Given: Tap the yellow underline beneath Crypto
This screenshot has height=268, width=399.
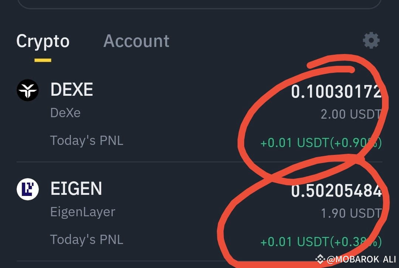Looking at the screenshot, I should [43, 60].
